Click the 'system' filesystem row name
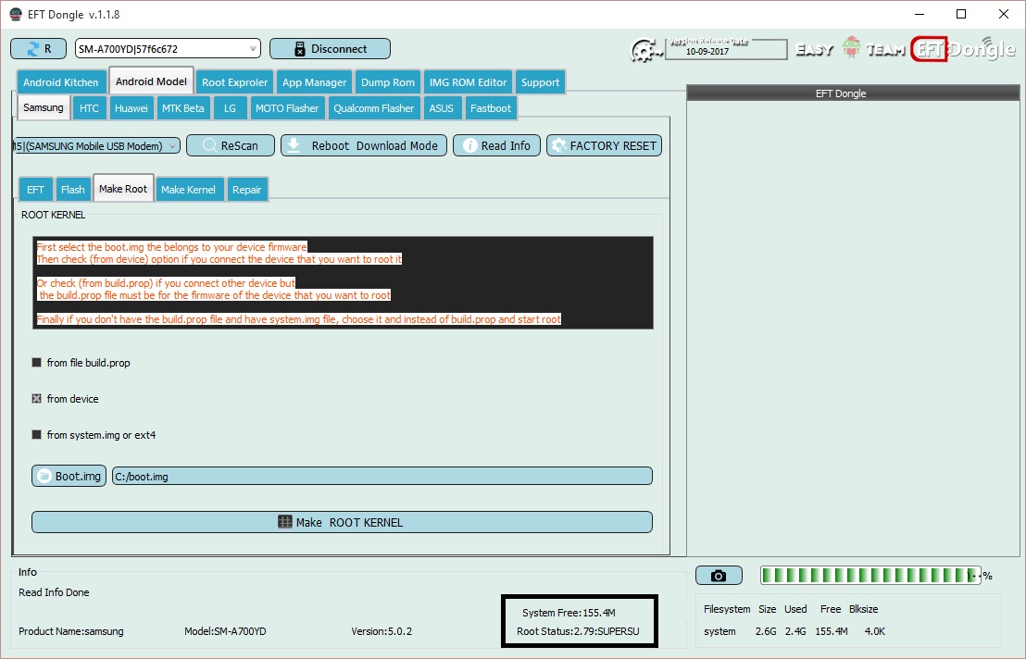 [719, 631]
